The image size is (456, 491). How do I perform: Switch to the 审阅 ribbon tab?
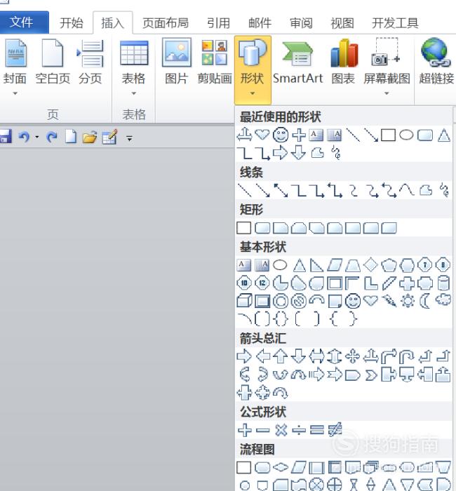[301, 23]
